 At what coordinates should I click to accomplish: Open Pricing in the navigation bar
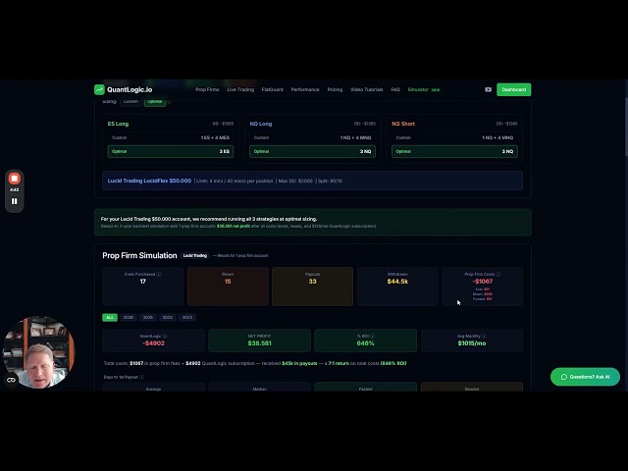click(x=335, y=89)
